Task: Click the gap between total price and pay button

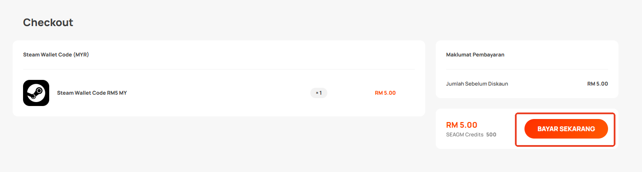Action: [505, 129]
